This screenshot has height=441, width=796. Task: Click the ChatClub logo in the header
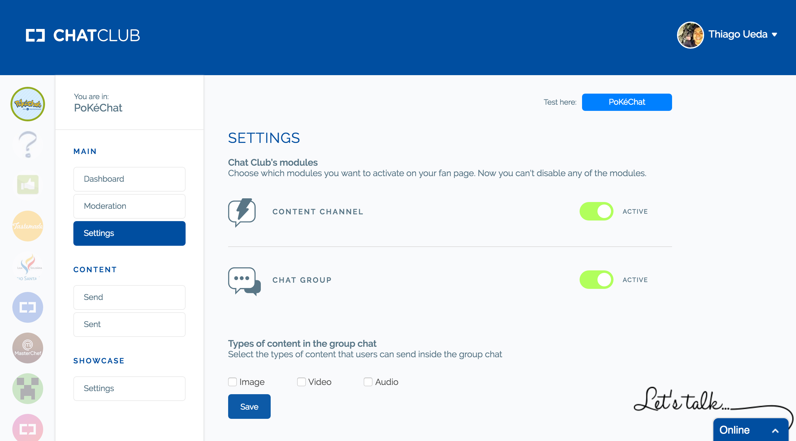(x=83, y=35)
